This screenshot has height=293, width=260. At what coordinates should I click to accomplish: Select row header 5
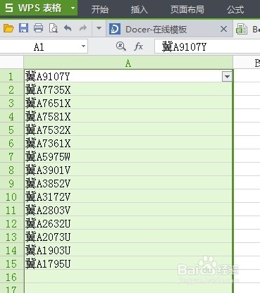coord(12,130)
